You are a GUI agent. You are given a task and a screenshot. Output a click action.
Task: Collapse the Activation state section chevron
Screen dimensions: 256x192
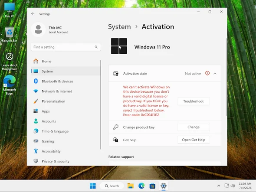pyautogui.click(x=215, y=73)
